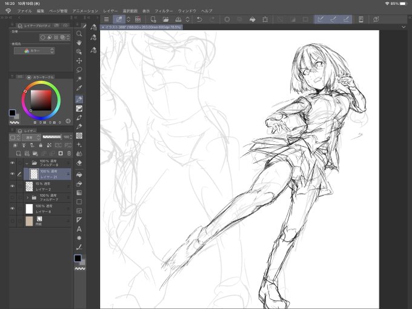Select the Move layer tool
This screenshot has height=309, width=412.
point(79,61)
